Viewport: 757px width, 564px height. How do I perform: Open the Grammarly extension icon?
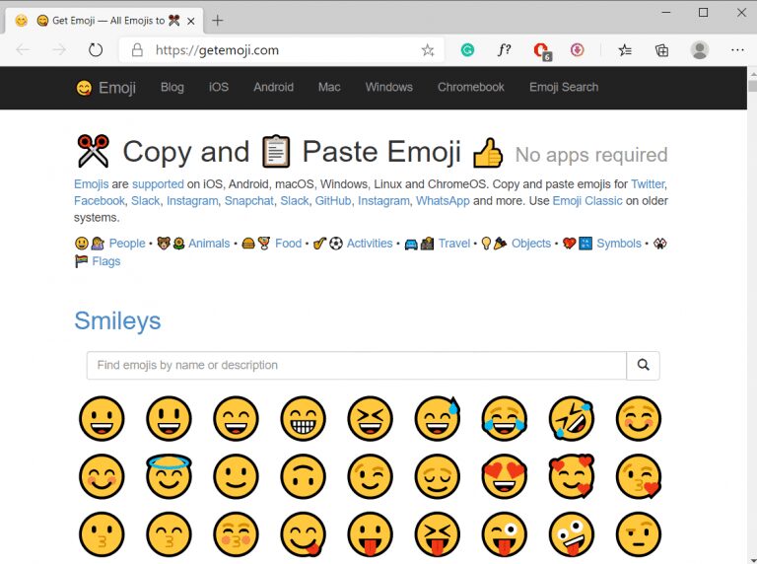(x=467, y=49)
